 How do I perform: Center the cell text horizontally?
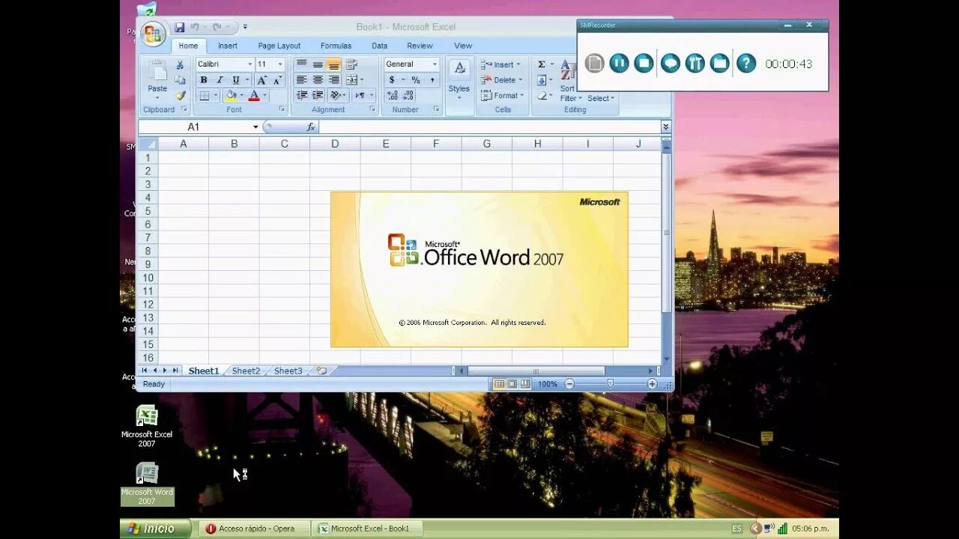tap(318, 80)
